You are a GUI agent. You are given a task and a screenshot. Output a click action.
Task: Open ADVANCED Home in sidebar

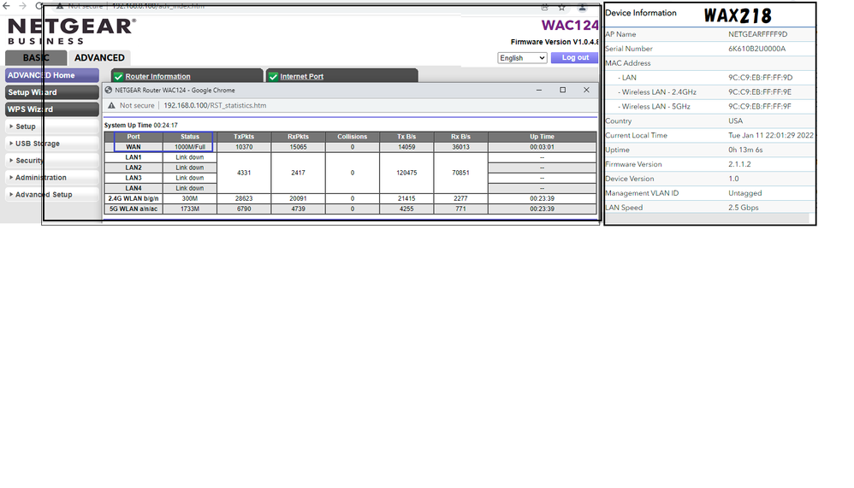52,75
